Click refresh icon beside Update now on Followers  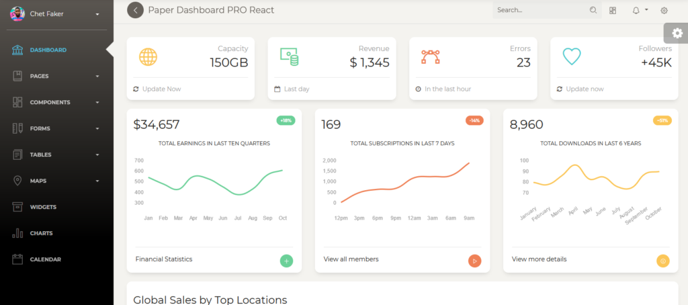click(560, 89)
